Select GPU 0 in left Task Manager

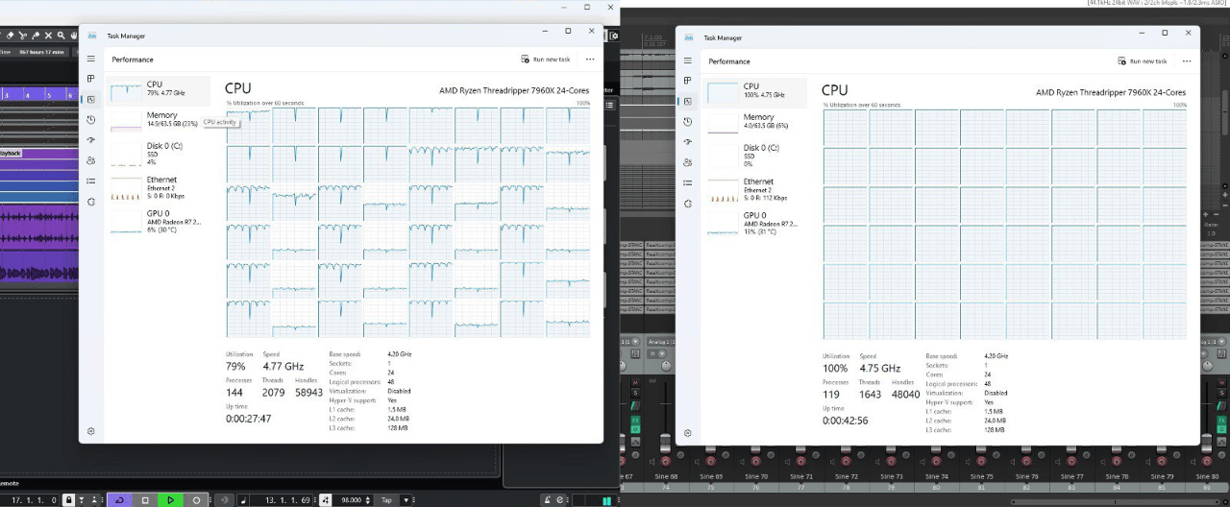158,221
